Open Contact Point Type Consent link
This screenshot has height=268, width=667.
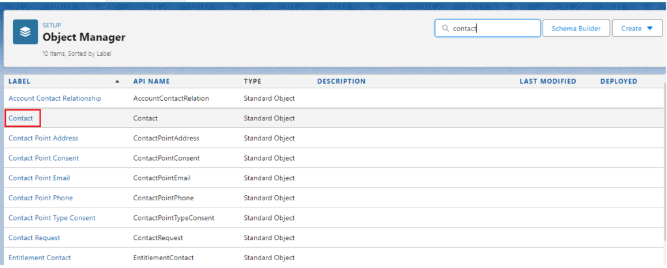pos(52,218)
